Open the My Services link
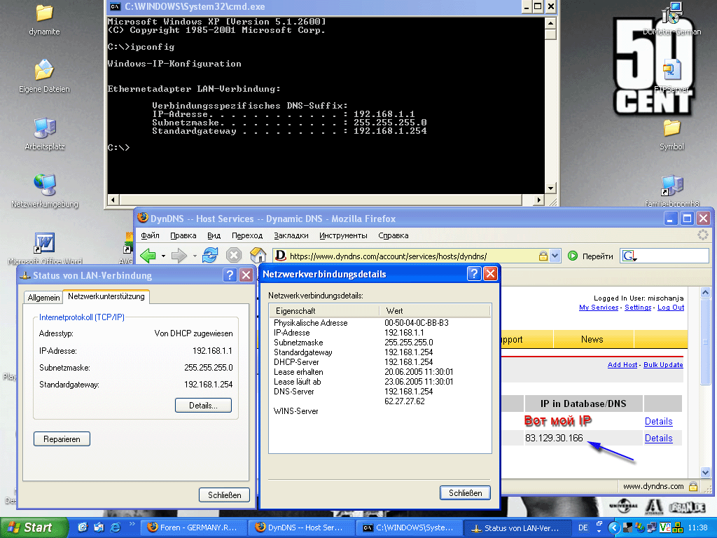Screen dimensions: 717x538 (x=599, y=308)
